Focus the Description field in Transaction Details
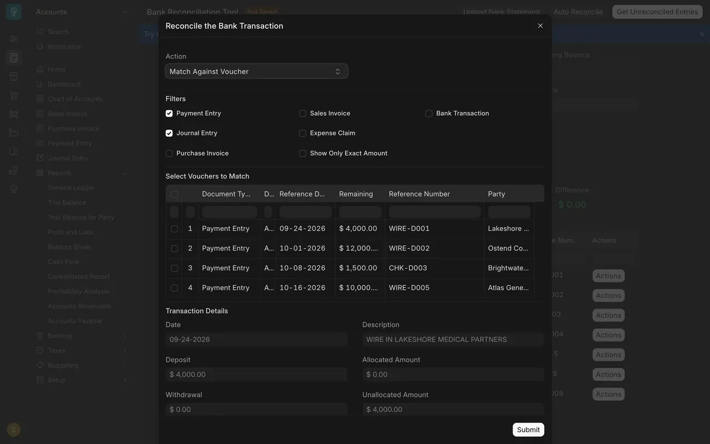The image size is (710, 444). point(453,340)
